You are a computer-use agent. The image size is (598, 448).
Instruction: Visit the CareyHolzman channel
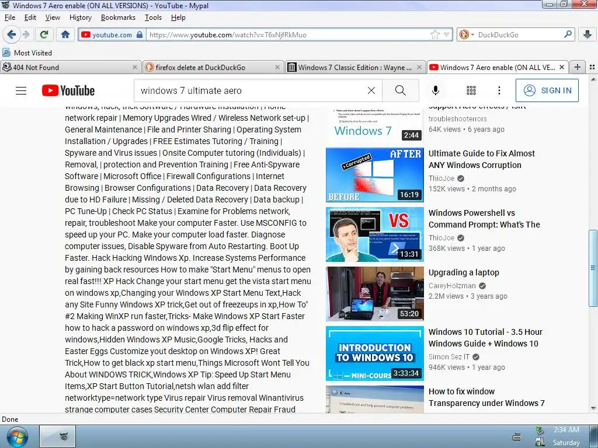click(452, 286)
